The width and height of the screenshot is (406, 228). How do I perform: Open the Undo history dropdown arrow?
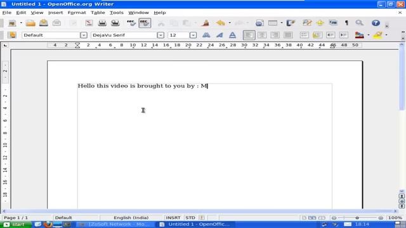(x=230, y=23)
